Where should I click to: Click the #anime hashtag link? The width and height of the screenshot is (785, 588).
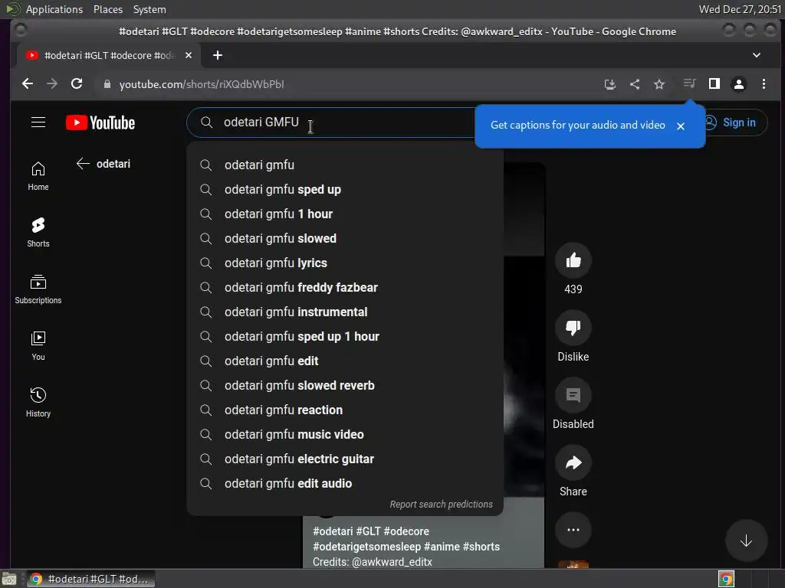coord(442,547)
